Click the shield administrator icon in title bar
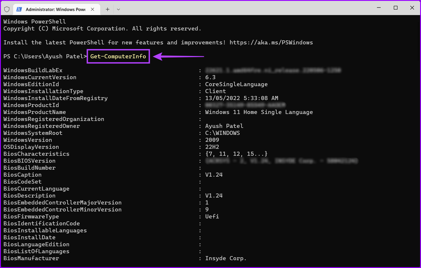 pyautogui.click(x=7, y=9)
